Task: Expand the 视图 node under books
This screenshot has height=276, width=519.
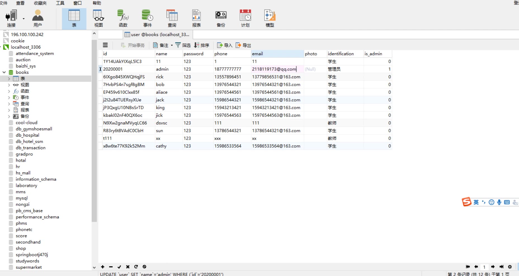Action: pyautogui.click(x=9, y=85)
